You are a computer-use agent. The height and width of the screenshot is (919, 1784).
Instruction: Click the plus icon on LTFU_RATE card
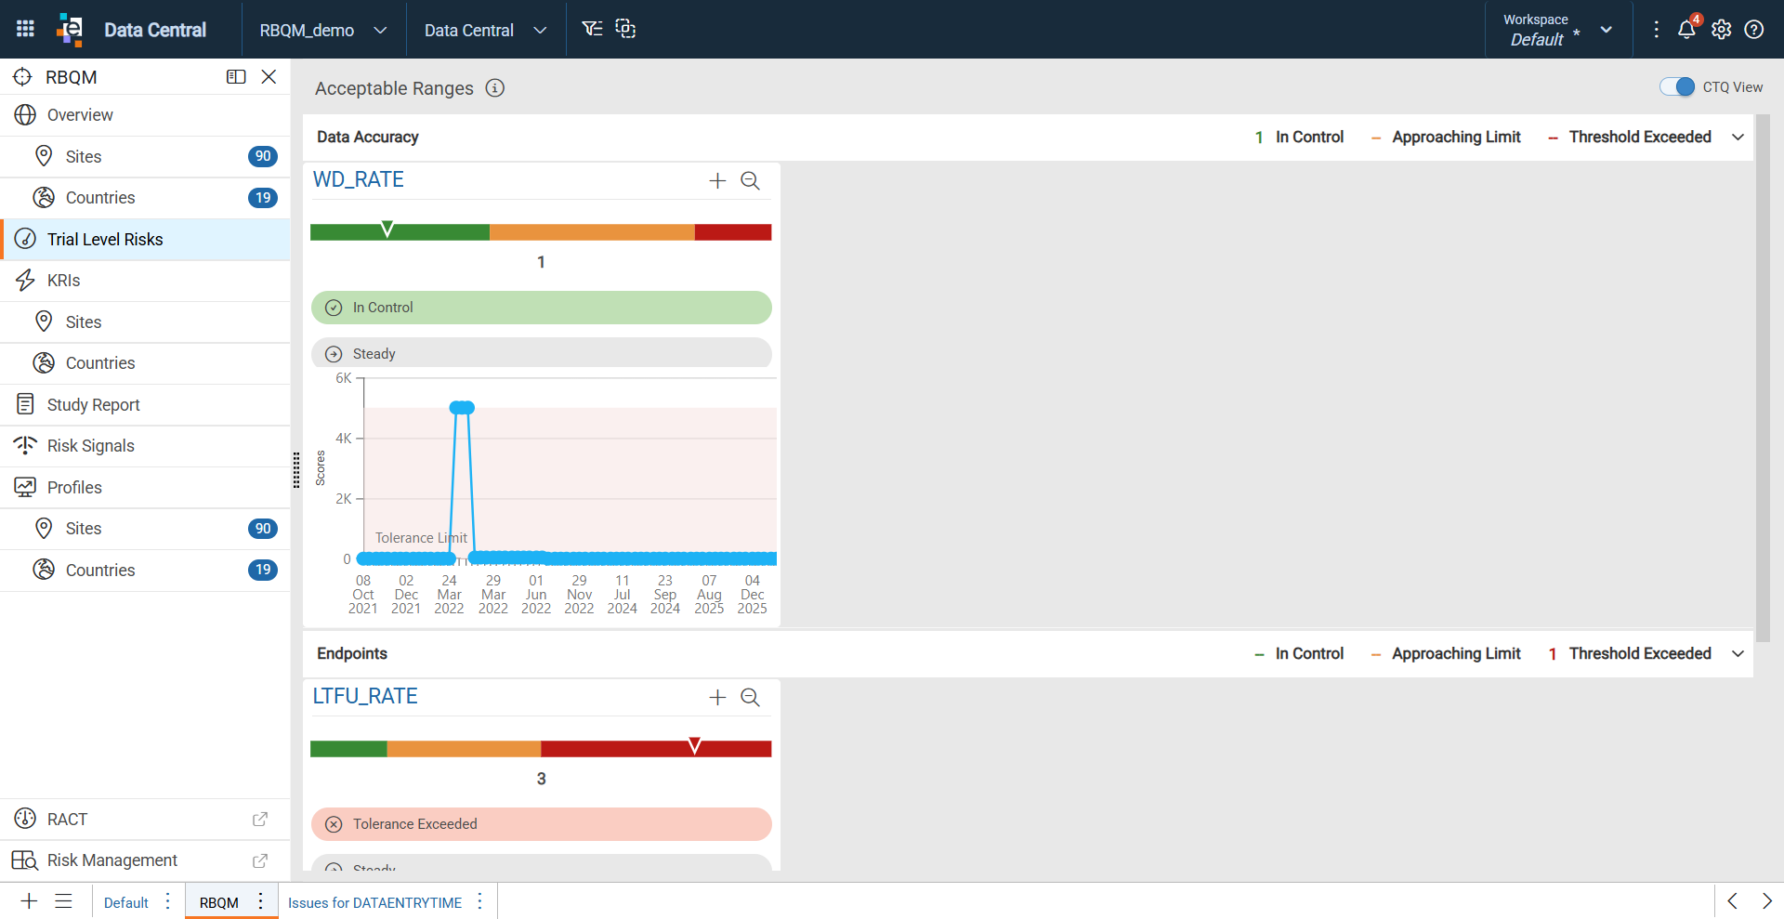[717, 697]
